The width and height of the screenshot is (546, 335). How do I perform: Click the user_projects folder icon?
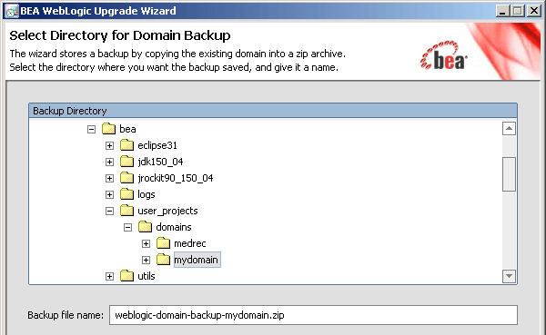click(x=126, y=211)
